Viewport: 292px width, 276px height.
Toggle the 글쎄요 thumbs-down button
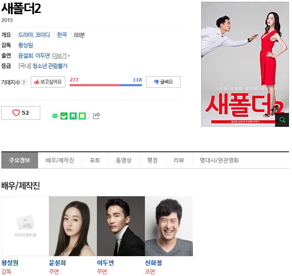pos(164,82)
